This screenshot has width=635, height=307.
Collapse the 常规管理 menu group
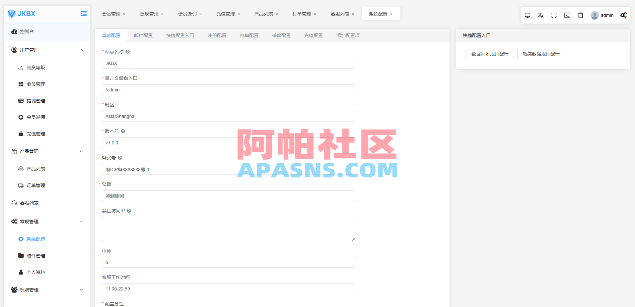(81, 222)
